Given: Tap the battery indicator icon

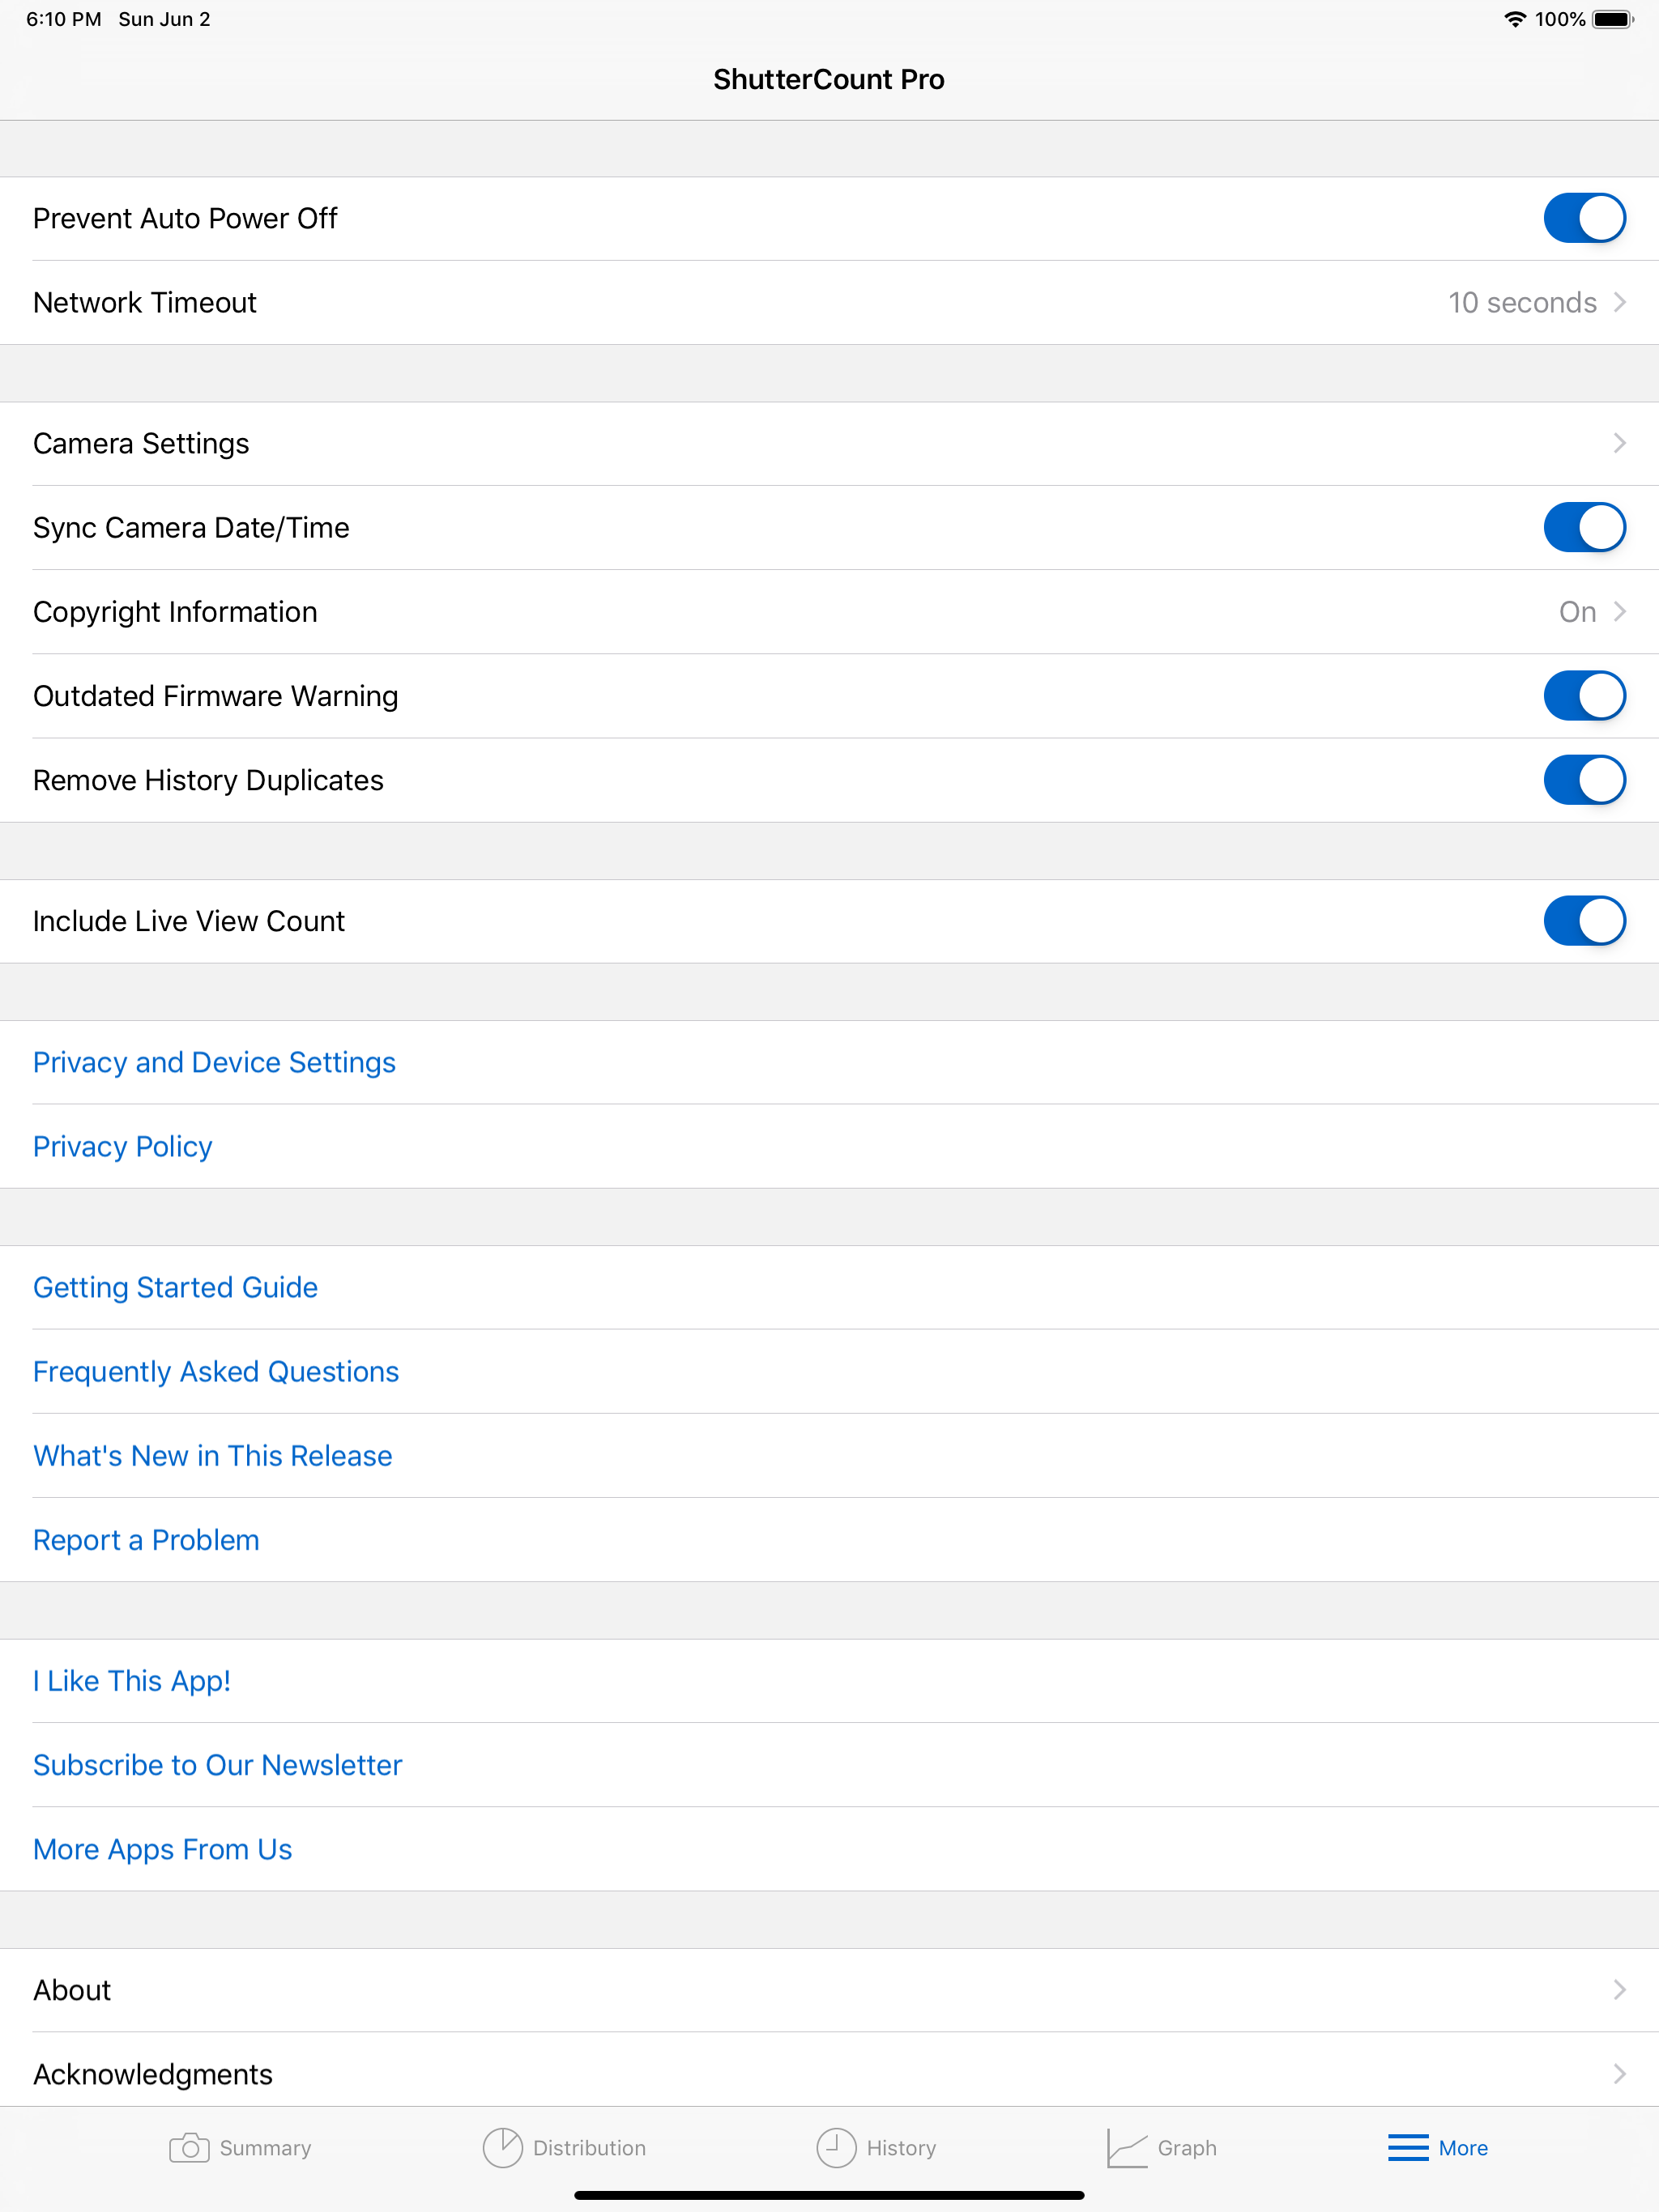Looking at the screenshot, I should click(x=1612, y=19).
